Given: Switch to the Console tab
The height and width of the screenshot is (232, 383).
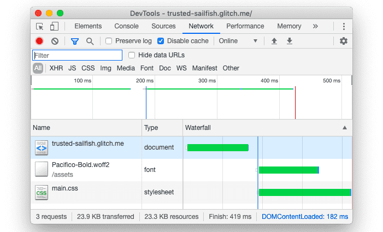Looking at the screenshot, I should pos(126,26).
